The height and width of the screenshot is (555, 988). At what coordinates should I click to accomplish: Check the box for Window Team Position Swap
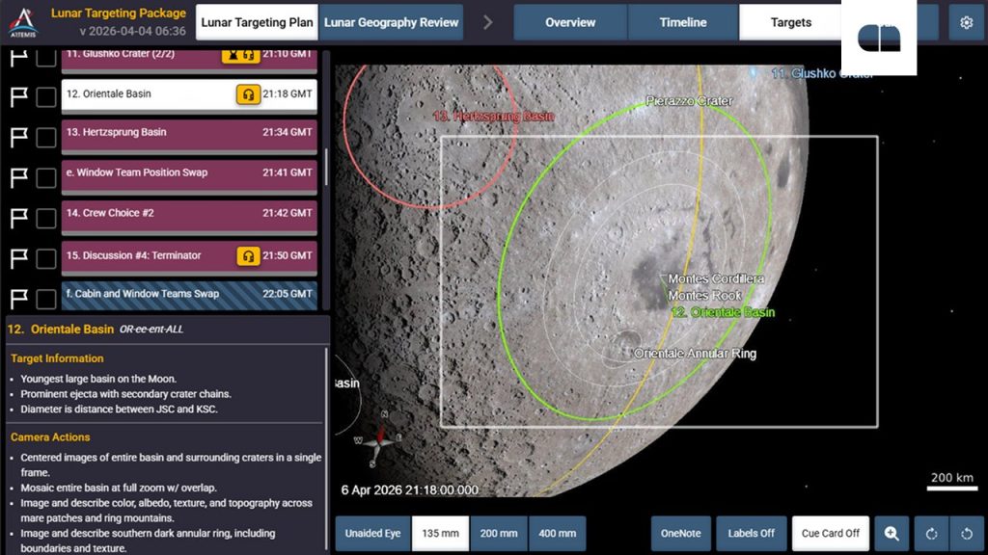[46, 177]
